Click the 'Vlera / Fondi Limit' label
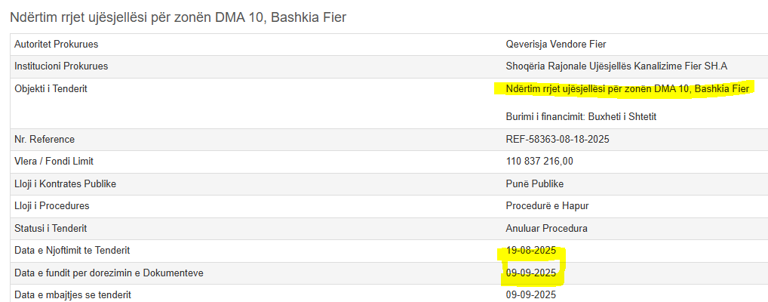Screen dimensions: 768x302 (x=54, y=162)
